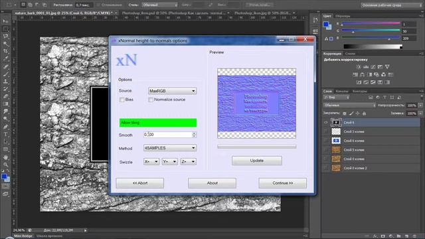The image size is (425, 239).
Task: Select the Lasso tool
Action: pos(5,36)
